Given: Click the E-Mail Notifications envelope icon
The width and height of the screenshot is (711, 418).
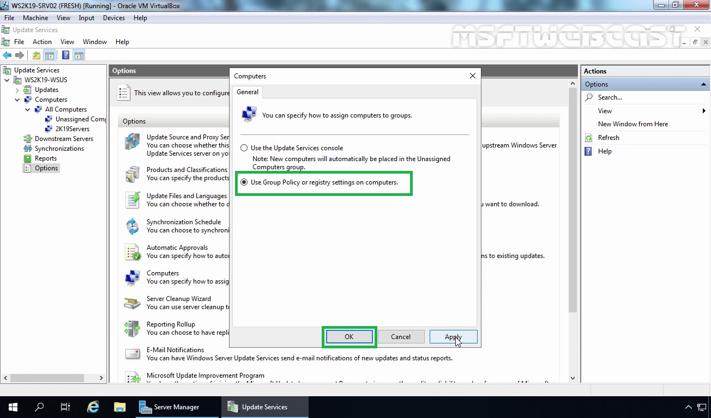Looking at the screenshot, I should pos(132,354).
